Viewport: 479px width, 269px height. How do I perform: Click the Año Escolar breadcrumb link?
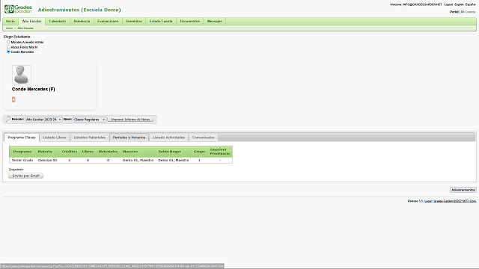click(x=25, y=28)
